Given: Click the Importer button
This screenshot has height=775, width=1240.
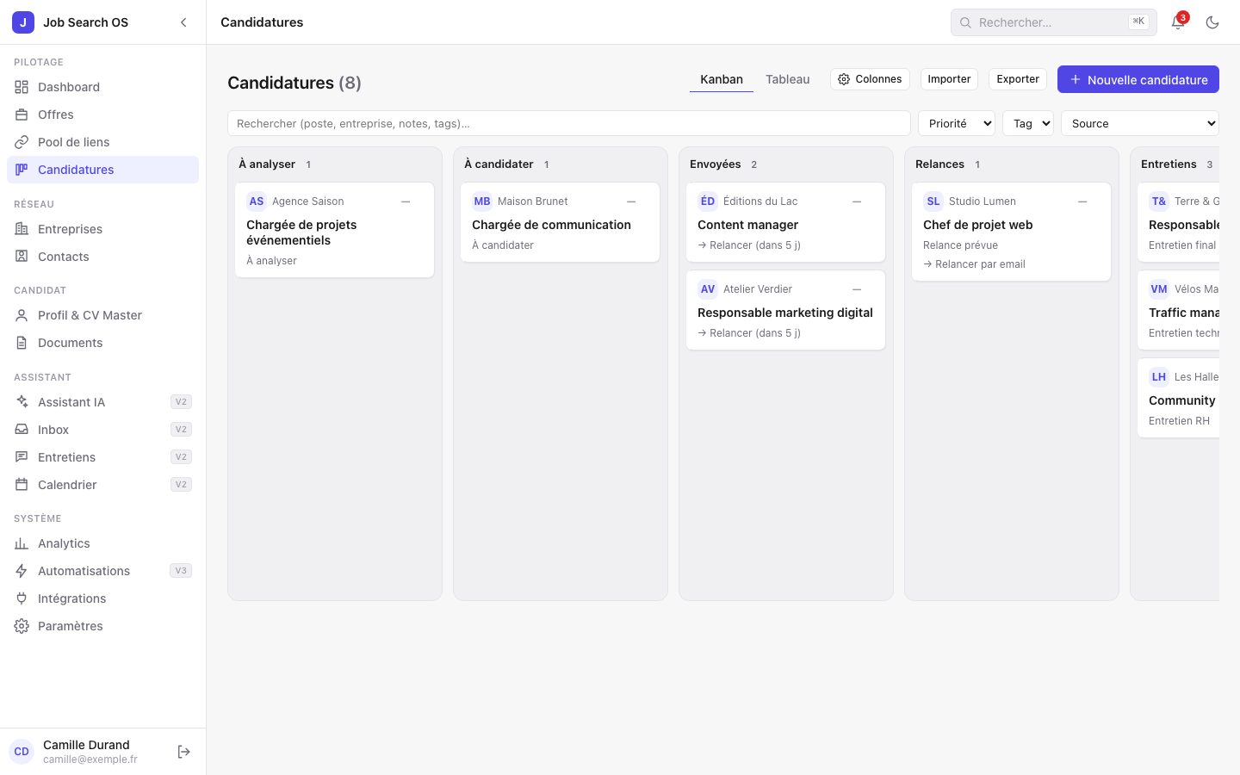Looking at the screenshot, I should tap(949, 79).
